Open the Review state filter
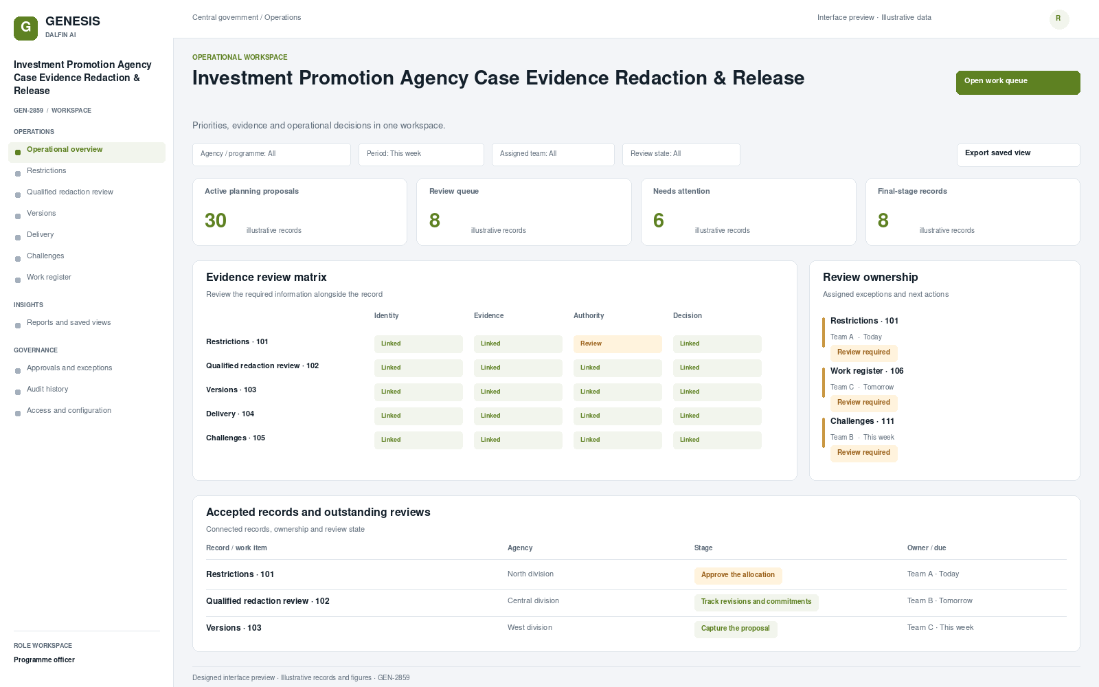The height and width of the screenshot is (687, 1099). [681, 155]
